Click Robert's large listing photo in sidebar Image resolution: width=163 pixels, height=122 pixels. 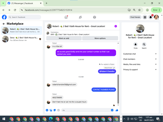(x=140, y=29)
